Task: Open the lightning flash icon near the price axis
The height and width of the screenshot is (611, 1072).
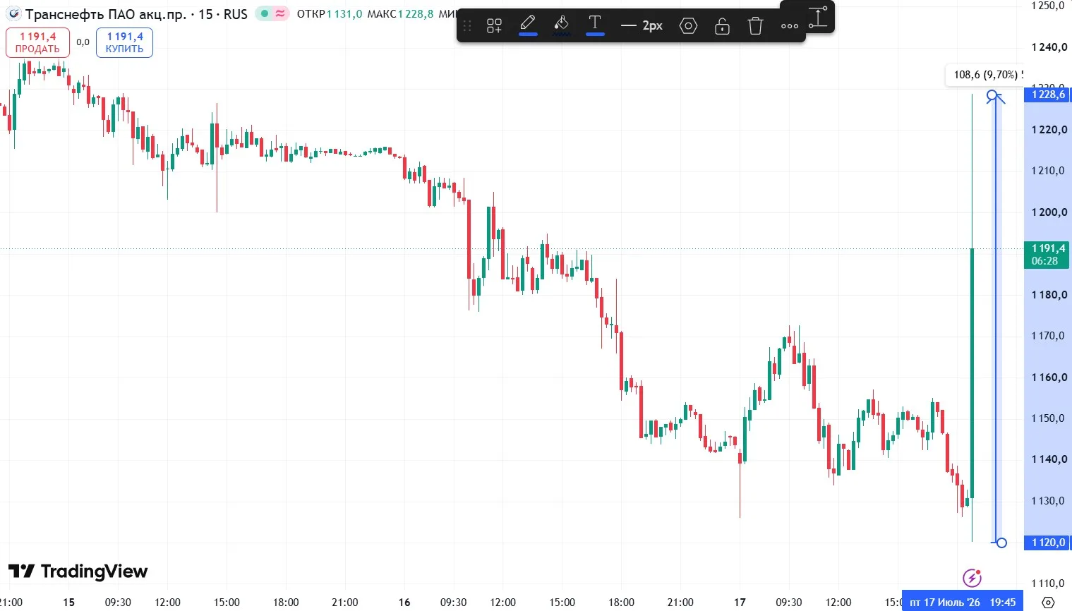Action: point(972,578)
